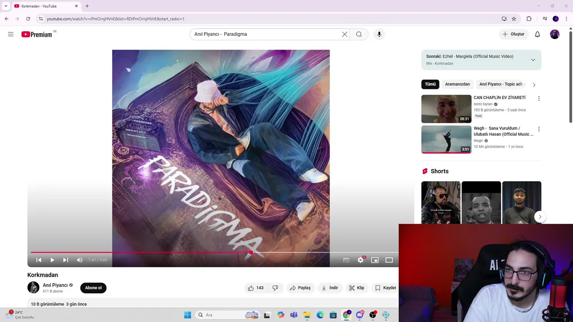Open the middle Shorts thumbnail

(x=481, y=203)
